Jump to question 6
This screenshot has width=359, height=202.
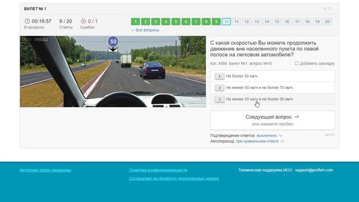pos(186,22)
